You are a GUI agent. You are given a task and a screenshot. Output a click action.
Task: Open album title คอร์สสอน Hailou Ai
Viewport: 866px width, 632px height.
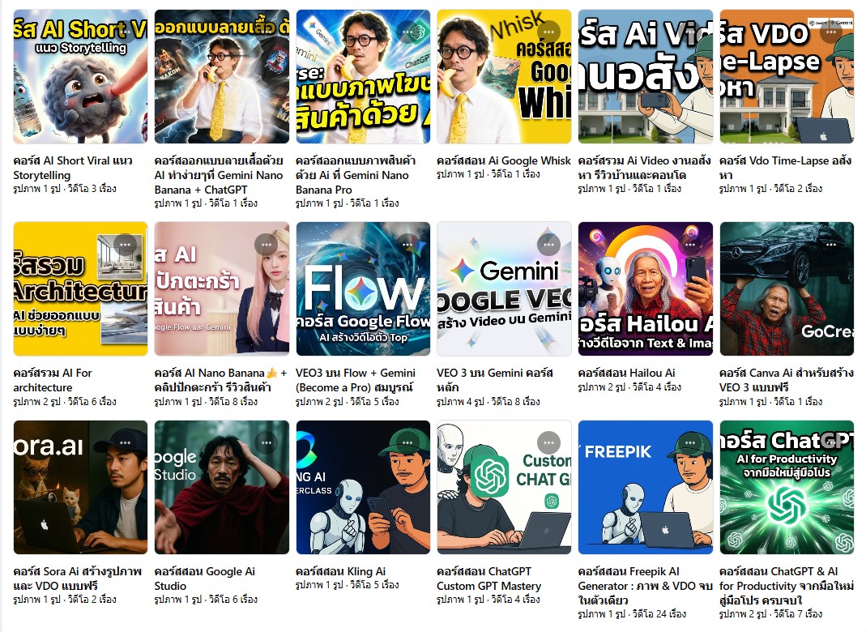(627, 373)
